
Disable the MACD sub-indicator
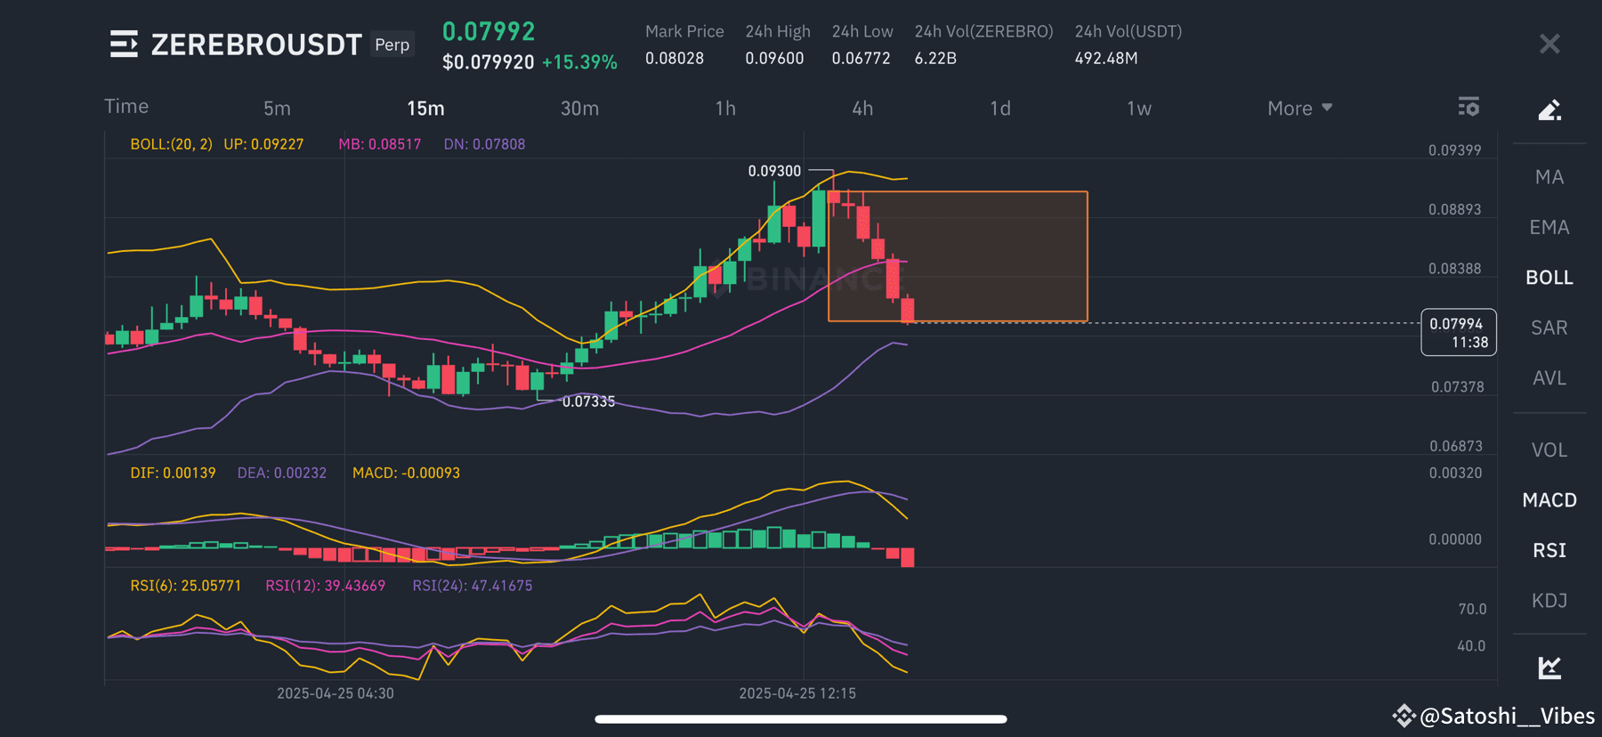tap(1549, 500)
